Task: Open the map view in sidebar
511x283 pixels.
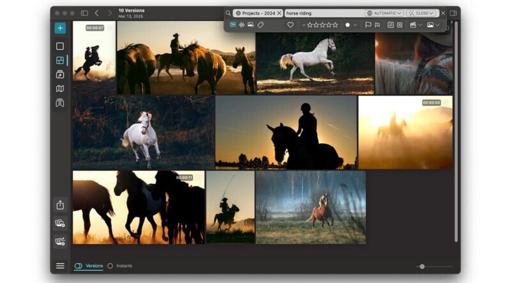Action: tap(60, 88)
